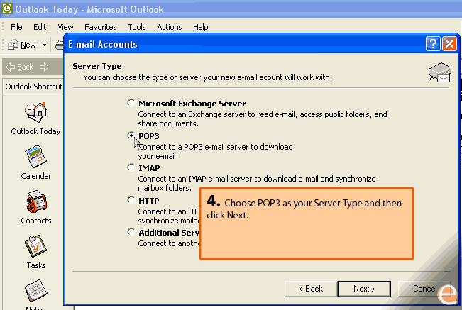Screen dimensions: 462x310
Task: Open the Favorites menu
Action: click(x=100, y=27)
